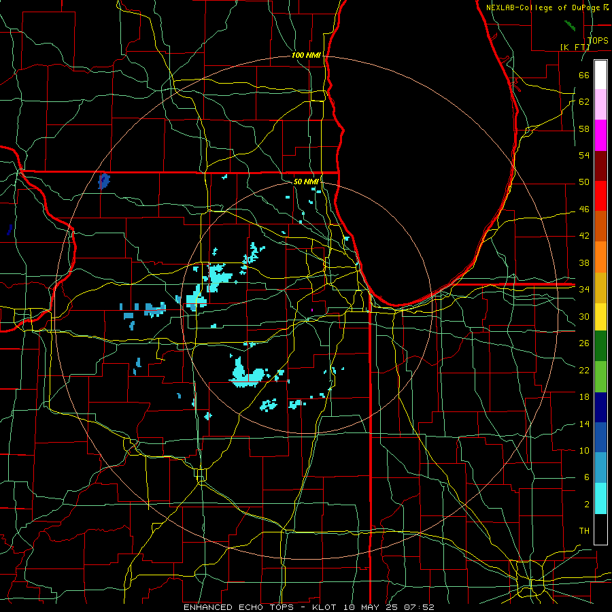Click the '10' legend value
This screenshot has width=612, height=612.
584,451
